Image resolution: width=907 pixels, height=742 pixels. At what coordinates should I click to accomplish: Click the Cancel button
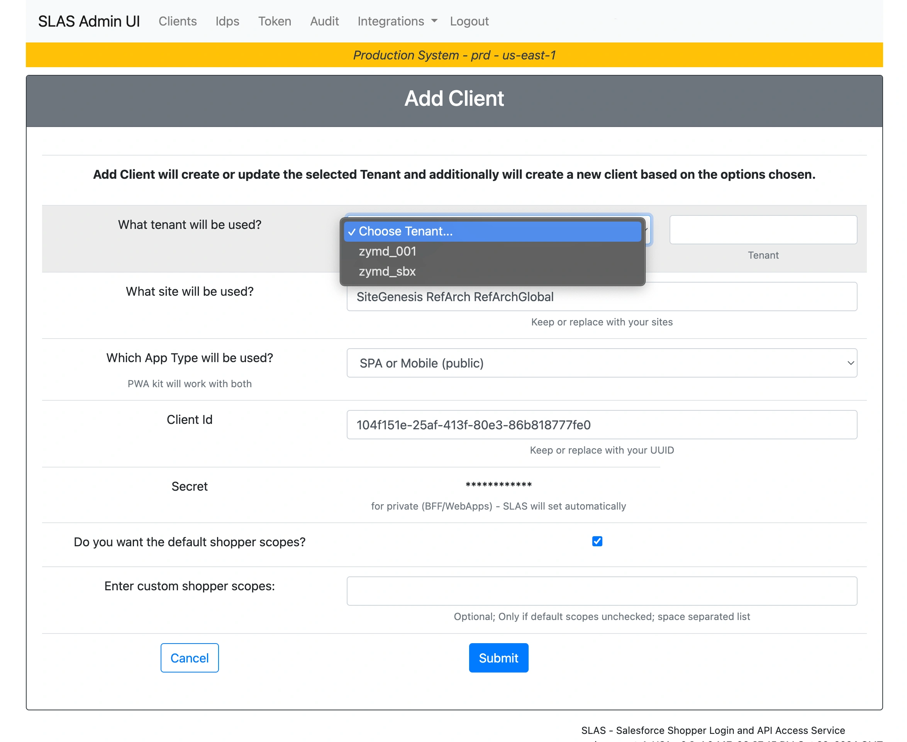pos(189,657)
